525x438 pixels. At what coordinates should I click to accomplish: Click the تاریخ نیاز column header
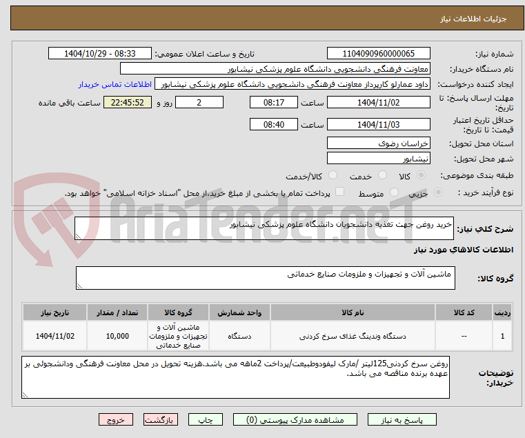click(x=55, y=312)
